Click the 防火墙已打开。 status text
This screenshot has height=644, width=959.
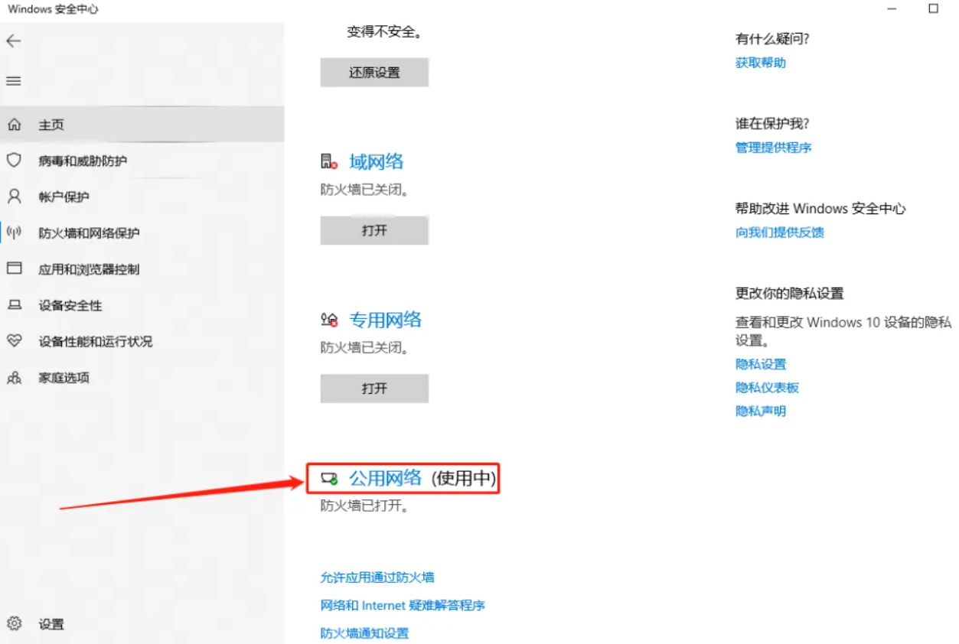coord(364,506)
